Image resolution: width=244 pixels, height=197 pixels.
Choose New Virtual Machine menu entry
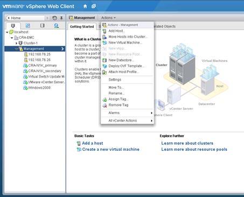pyautogui.click(x=128, y=43)
